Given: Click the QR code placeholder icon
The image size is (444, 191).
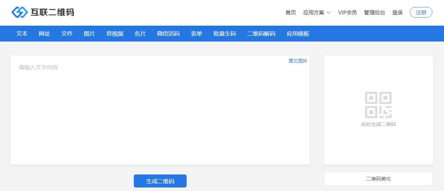Looking at the screenshot, I should tap(378, 105).
